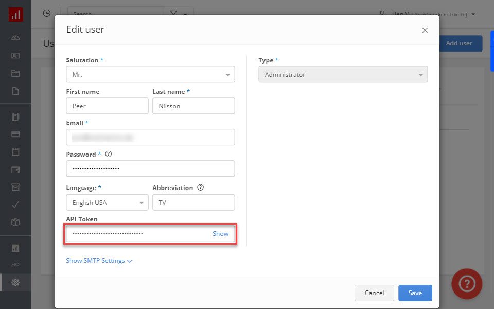Close the Edit user dialog

pos(425,30)
